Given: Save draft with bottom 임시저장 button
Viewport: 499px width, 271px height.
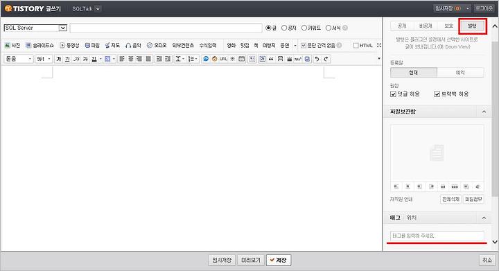Looking at the screenshot, I should tap(222, 260).
